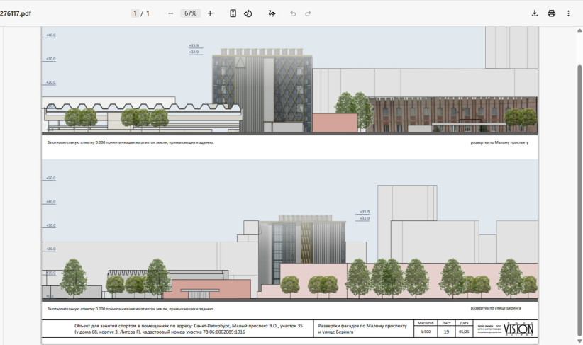Open the three-dot more actions menu

[568, 13]
